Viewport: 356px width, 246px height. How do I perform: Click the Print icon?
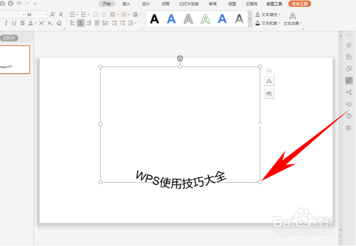[10, 4]
